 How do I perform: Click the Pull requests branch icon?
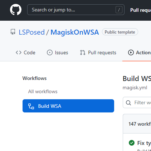pyautogui.click(x=83, y=52)
